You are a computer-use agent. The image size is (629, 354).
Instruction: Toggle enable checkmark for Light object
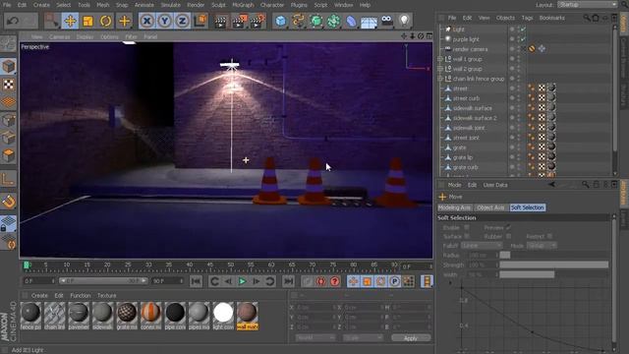(x=523, y=29)
